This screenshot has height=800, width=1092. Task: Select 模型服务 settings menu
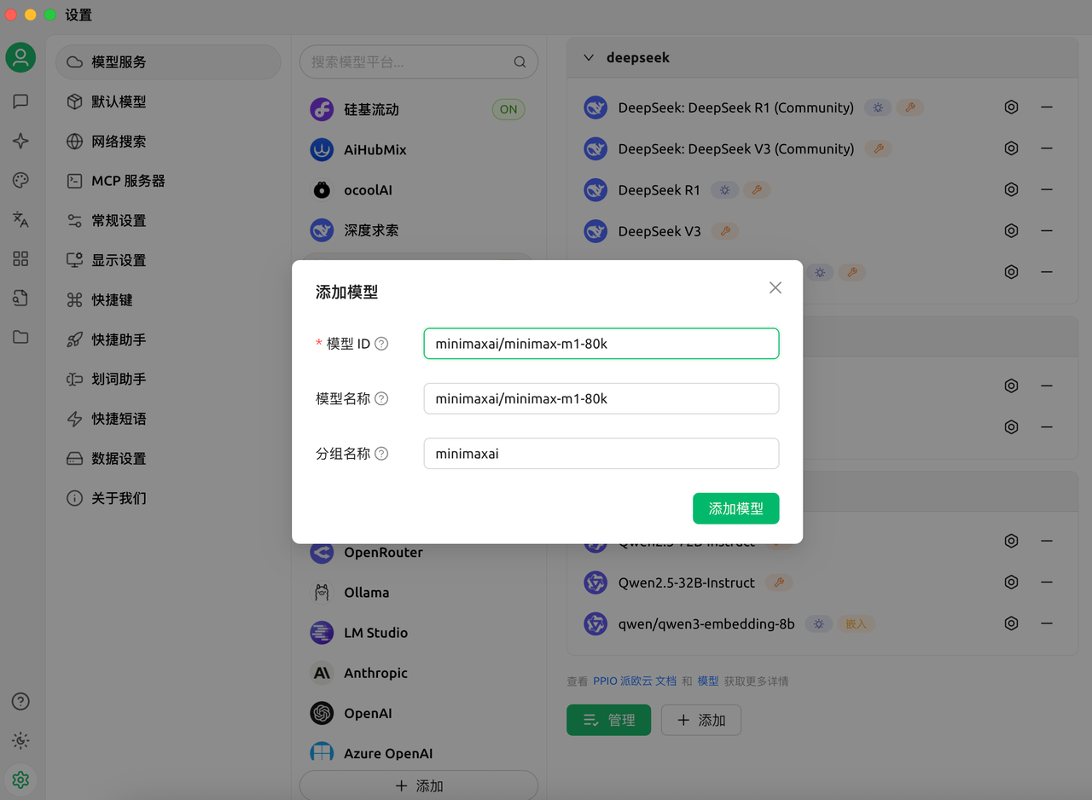point(168,62)
